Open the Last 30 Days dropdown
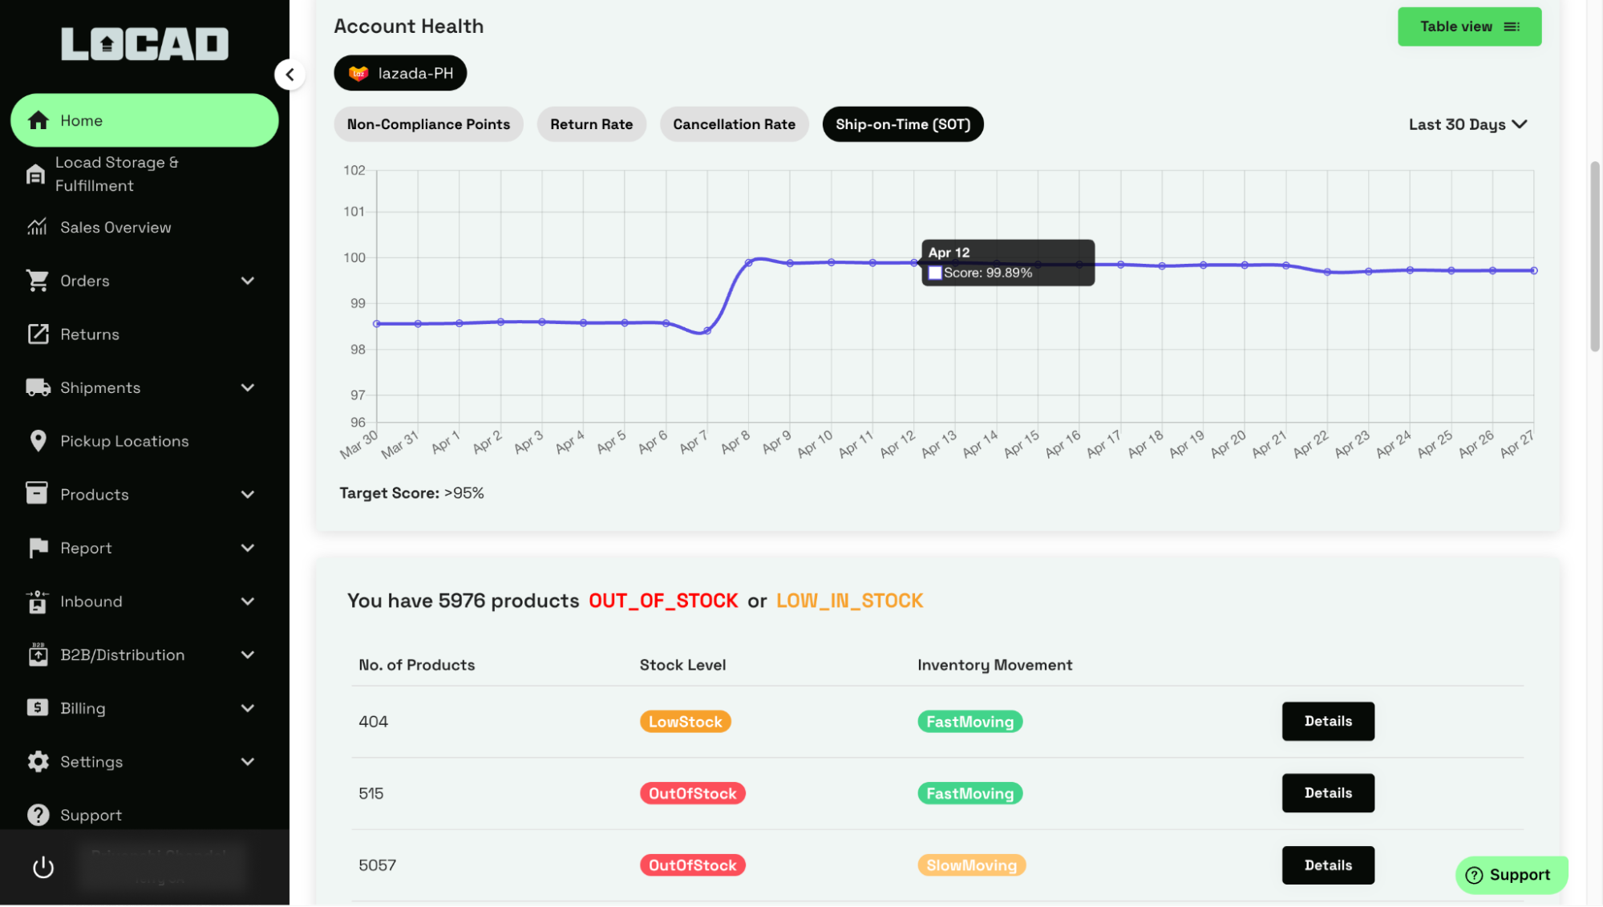The width and height of the screenshot is (1603, 907). point(1467,124)
